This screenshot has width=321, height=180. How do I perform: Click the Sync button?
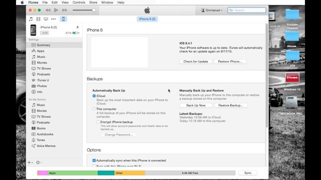(248, 173)
